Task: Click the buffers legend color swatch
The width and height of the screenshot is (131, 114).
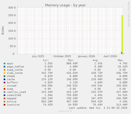Action: (x=4, y=83)
